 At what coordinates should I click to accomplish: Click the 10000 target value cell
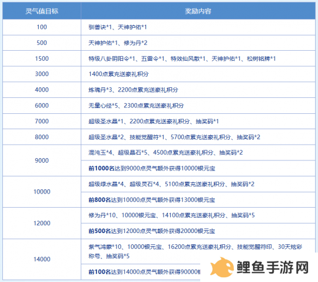(x=42, y=192)
